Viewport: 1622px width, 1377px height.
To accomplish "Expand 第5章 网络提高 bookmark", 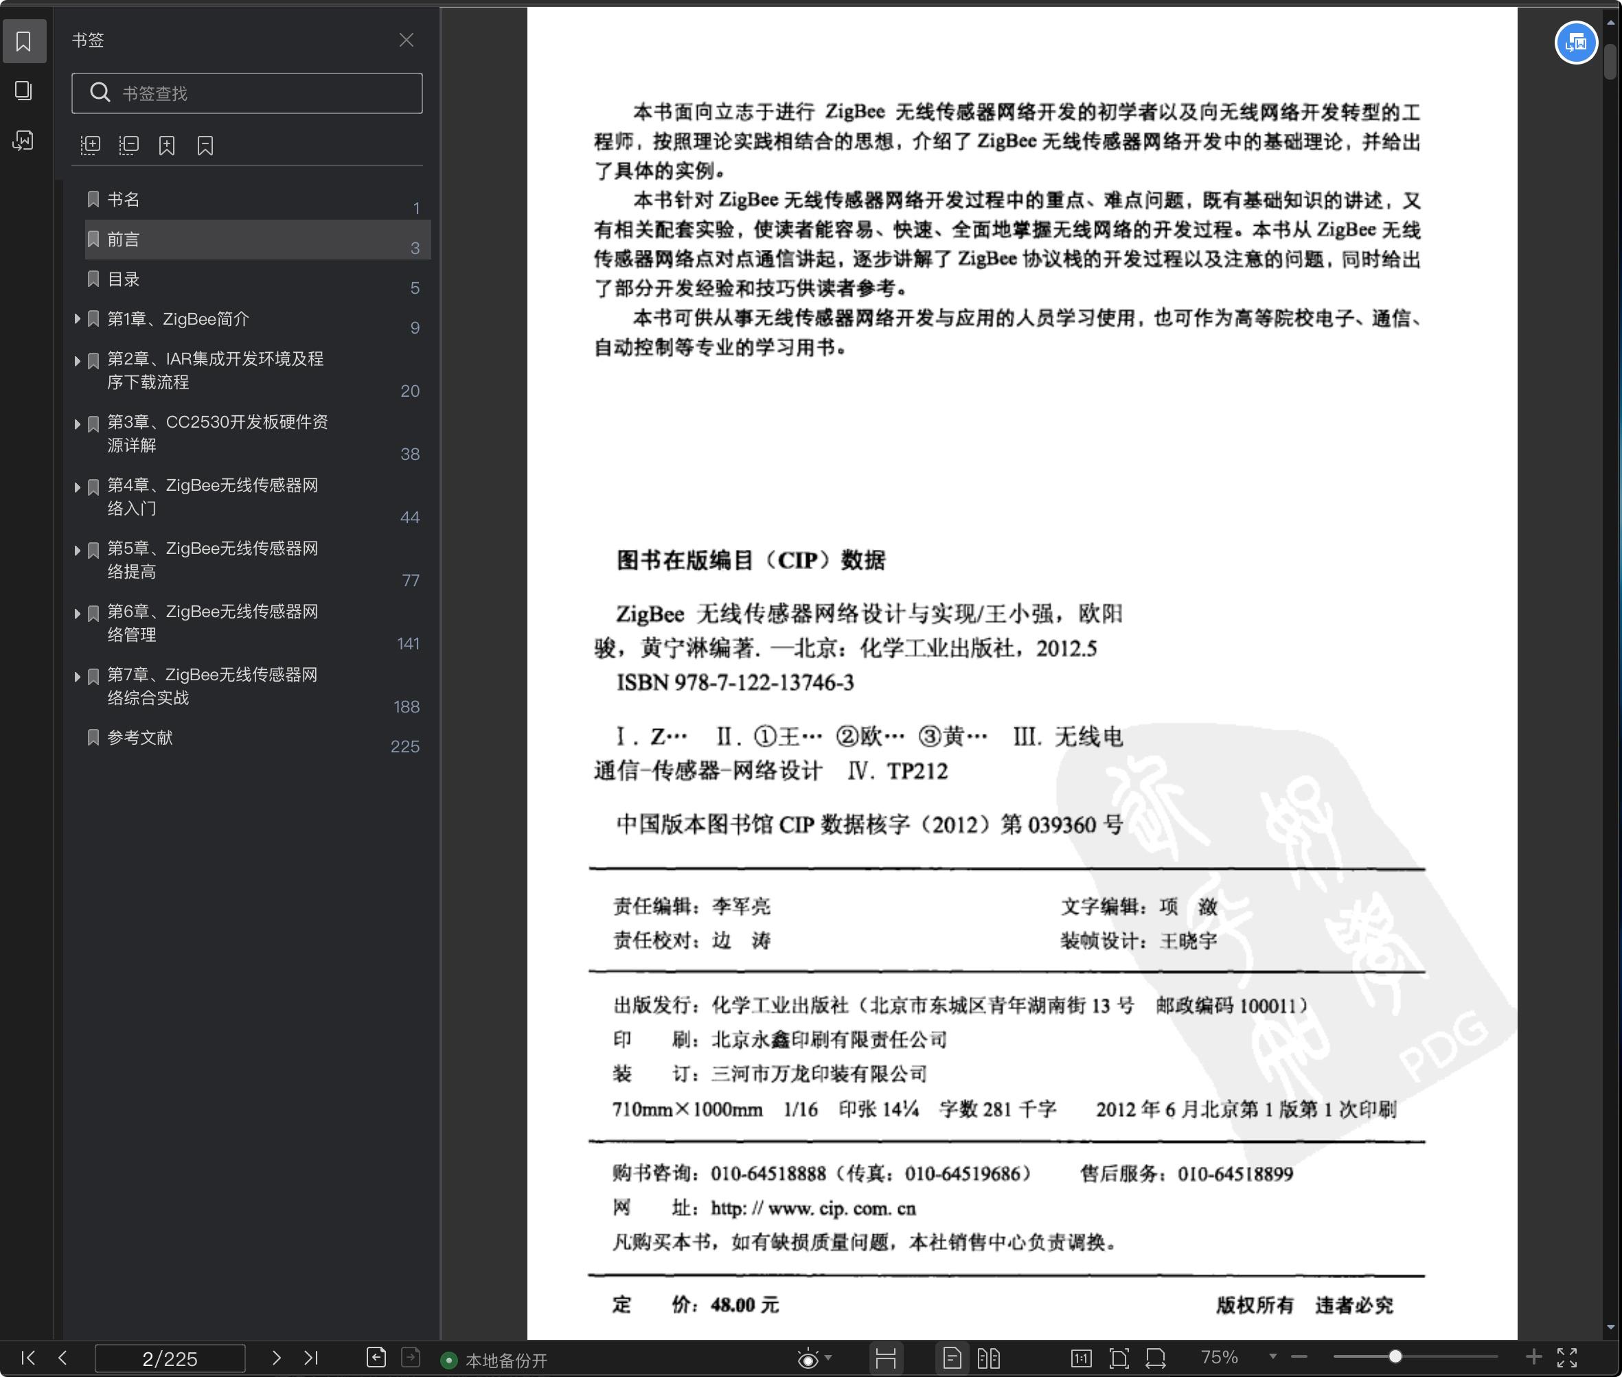I will (78, 550).
